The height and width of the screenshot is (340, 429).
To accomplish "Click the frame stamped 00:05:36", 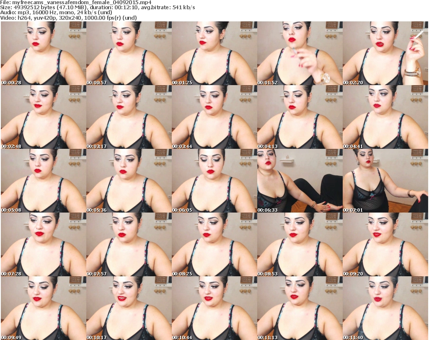I will [129, 181].
